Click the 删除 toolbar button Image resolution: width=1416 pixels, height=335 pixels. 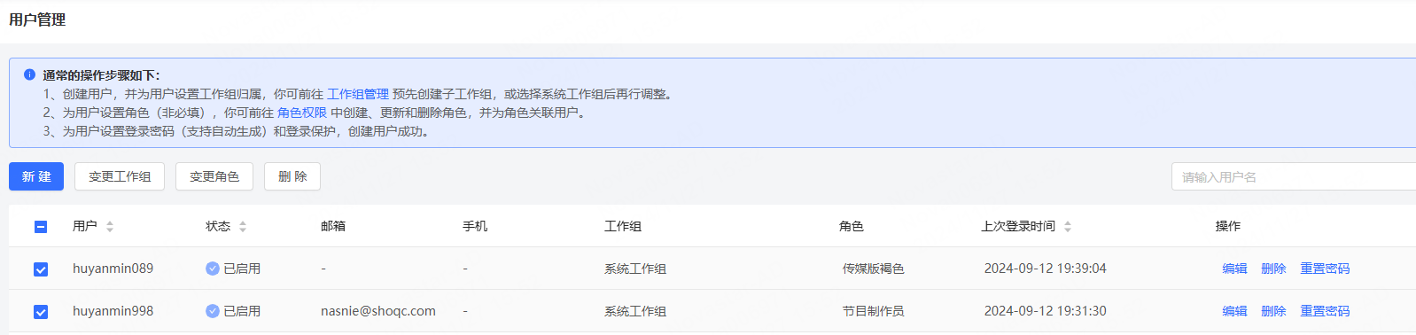(x=292, y=176)
